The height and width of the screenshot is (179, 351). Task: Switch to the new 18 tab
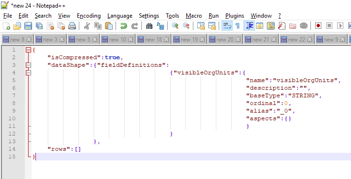[153, 40]
